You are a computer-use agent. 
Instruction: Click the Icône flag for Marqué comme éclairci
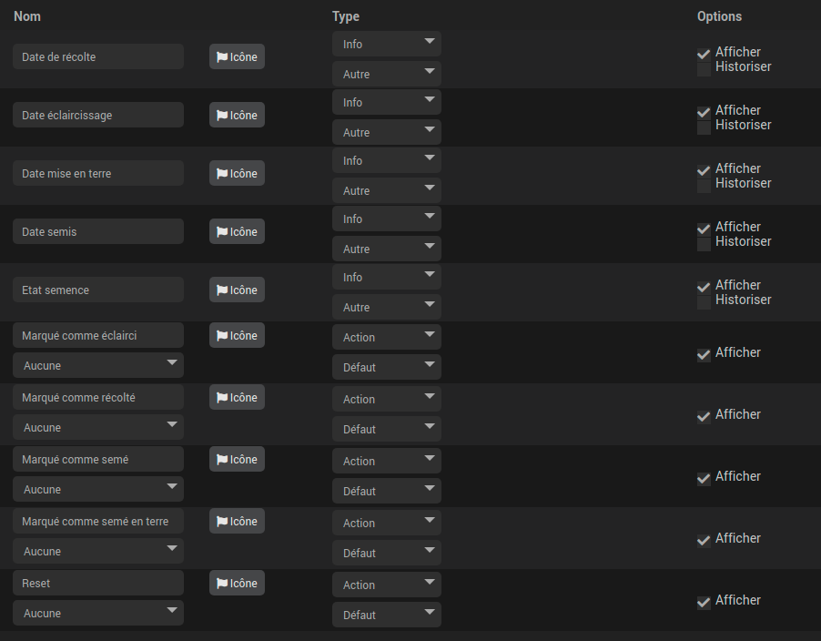coord(237,336)
